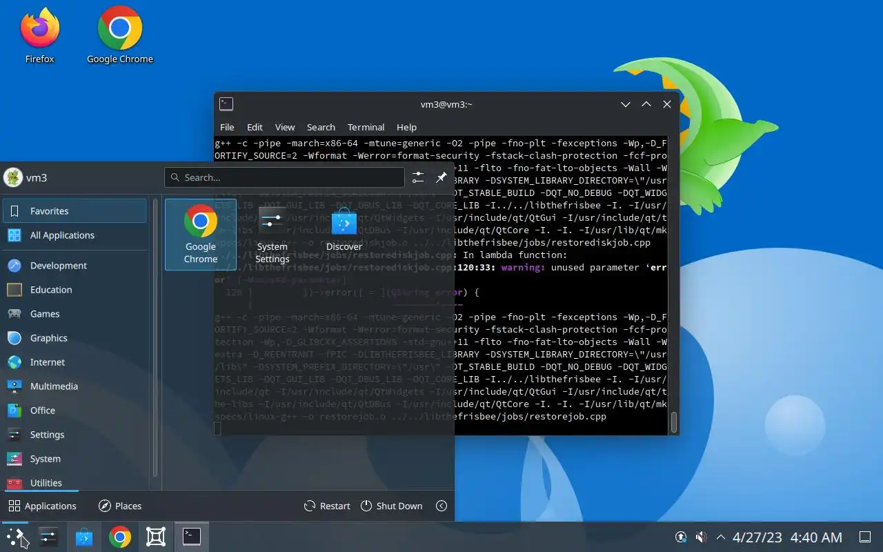Open the Development category
Viewport: 883px width, 552px height.
pos(75,266)
